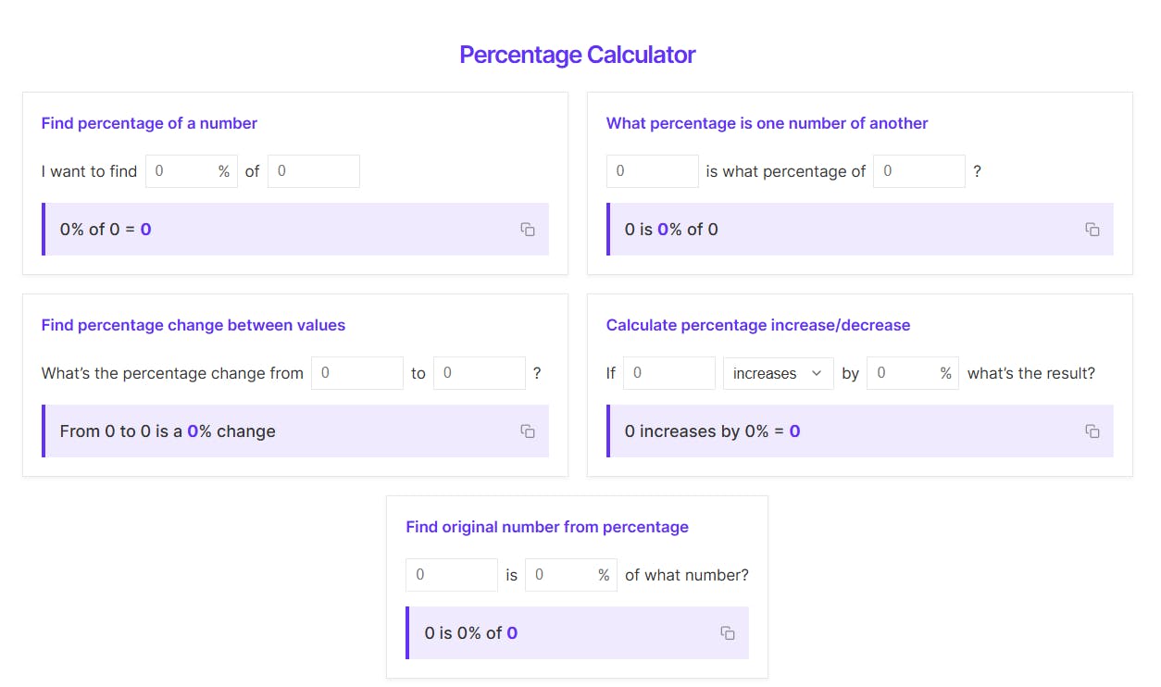This screenshot has width=1161, height=687.
Task: Focus the number field after 'If'
Action: (x=669, y=373)
